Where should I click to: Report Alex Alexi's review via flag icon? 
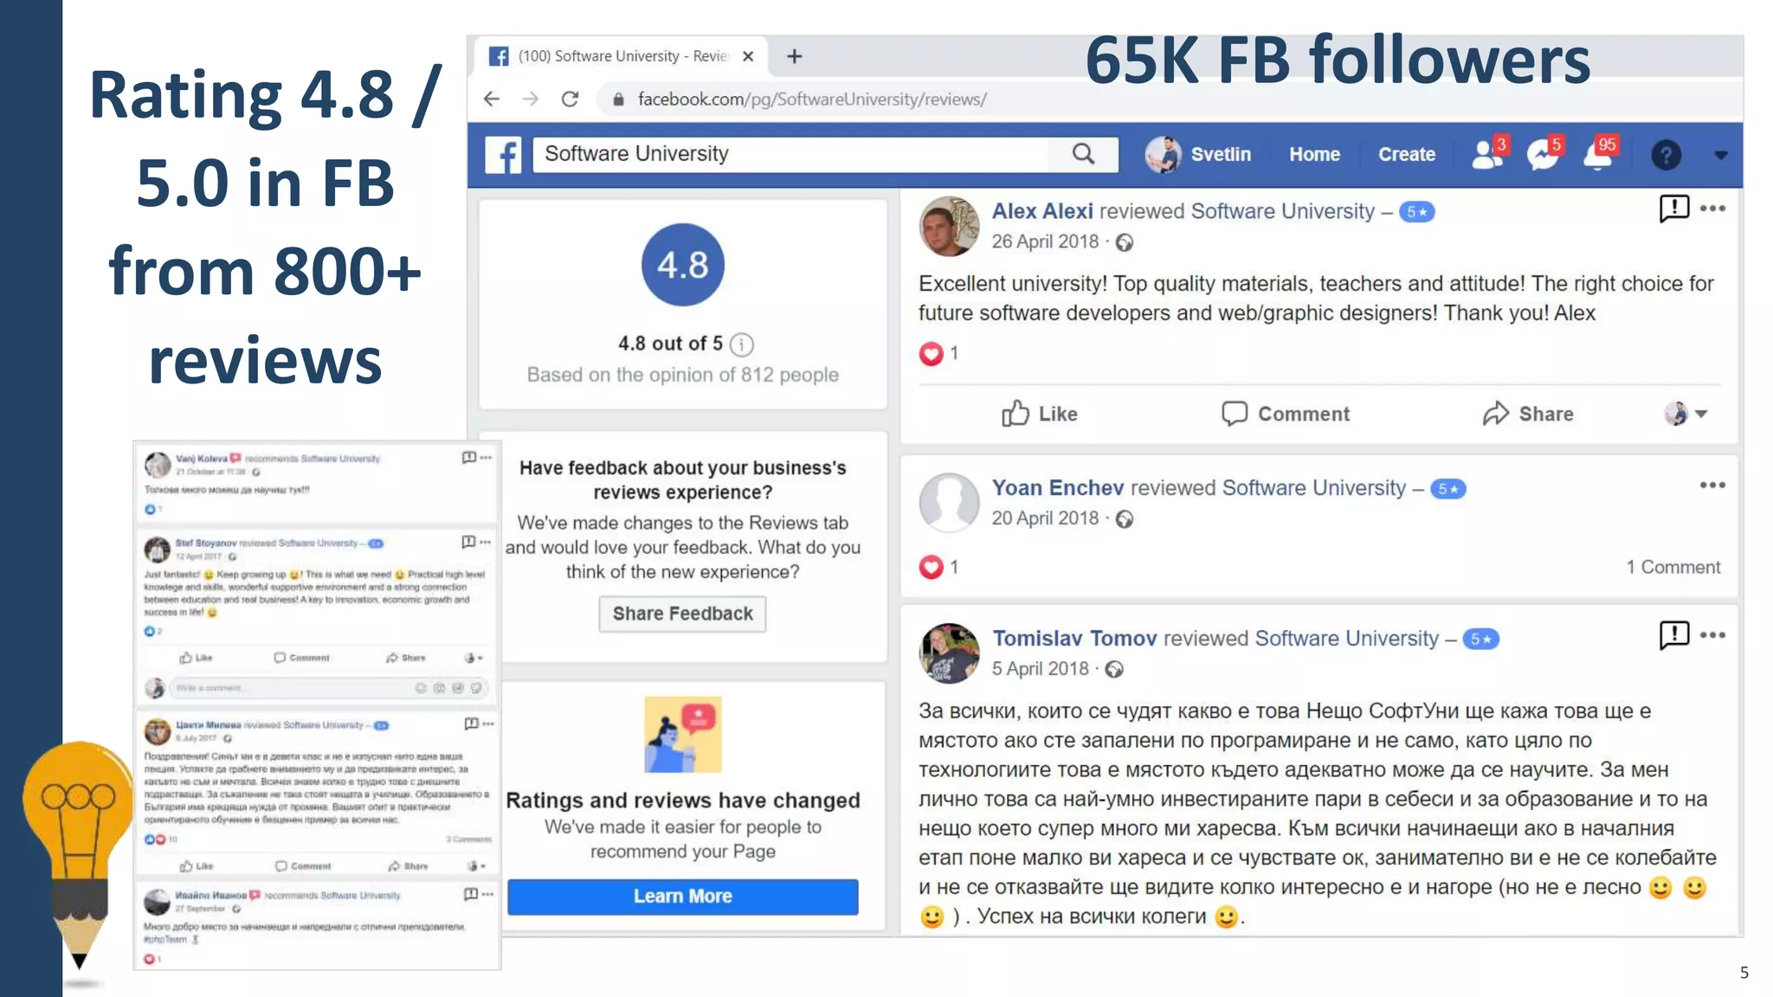pos(1673,209)
